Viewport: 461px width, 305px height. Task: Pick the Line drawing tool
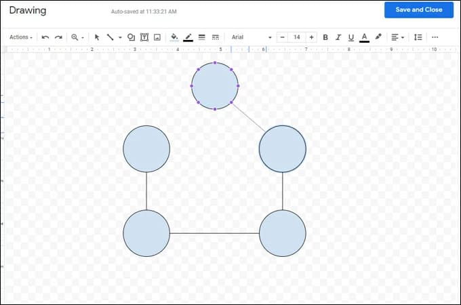[110, 37]
